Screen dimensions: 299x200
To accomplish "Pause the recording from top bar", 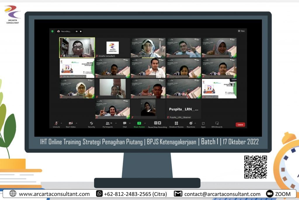I will click(77, 31).
